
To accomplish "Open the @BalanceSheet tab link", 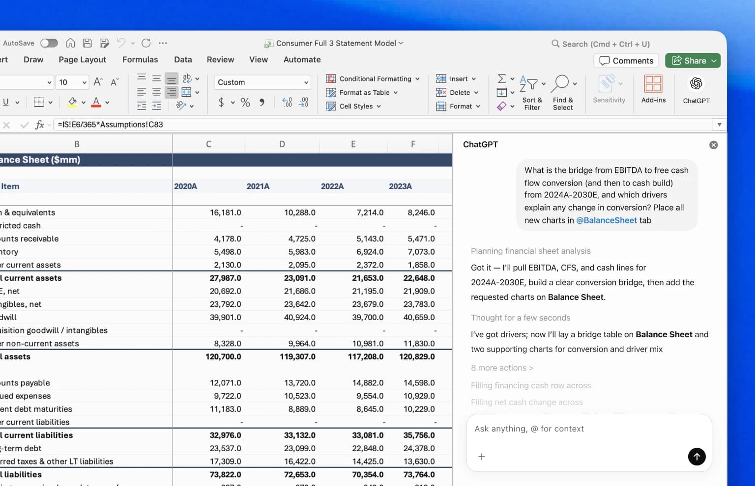I will pos(607,220).
